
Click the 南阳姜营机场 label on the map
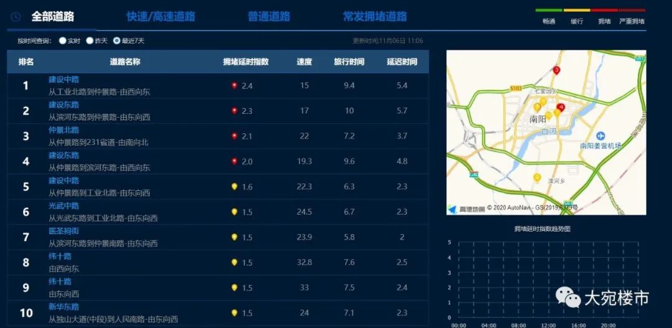click(600, 146)
